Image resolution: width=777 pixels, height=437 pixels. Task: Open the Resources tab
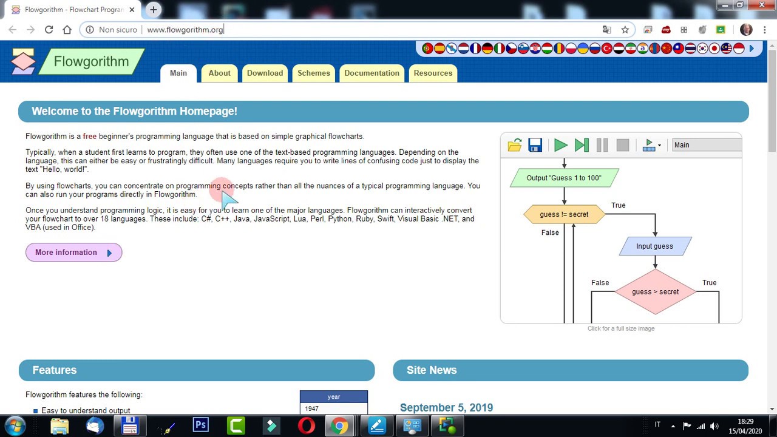tap(433, 73)
